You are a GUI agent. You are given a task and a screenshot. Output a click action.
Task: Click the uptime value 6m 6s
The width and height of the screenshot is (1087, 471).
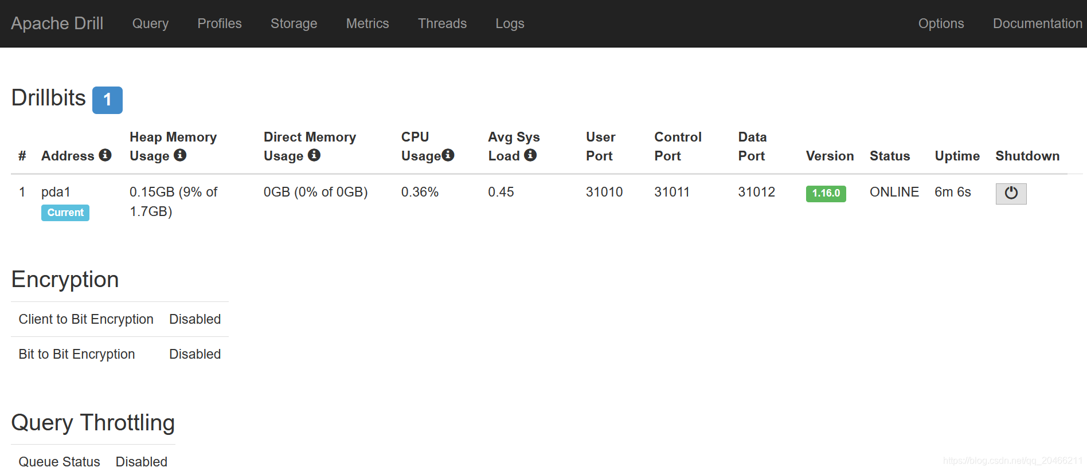[952, 192]
